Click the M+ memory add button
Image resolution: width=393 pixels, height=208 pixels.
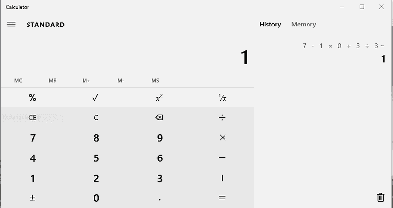click(x=86, y=81)
